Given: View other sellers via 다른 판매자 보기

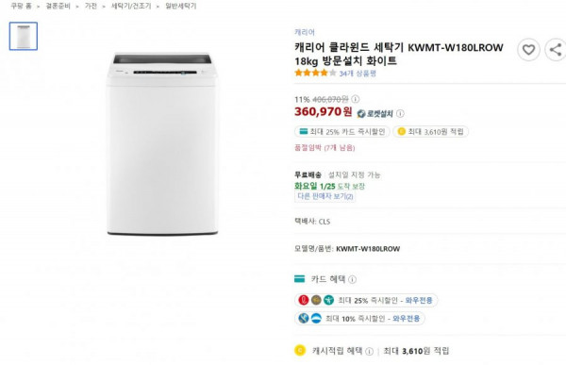Looking at the screenshot, I should [325, 196].
